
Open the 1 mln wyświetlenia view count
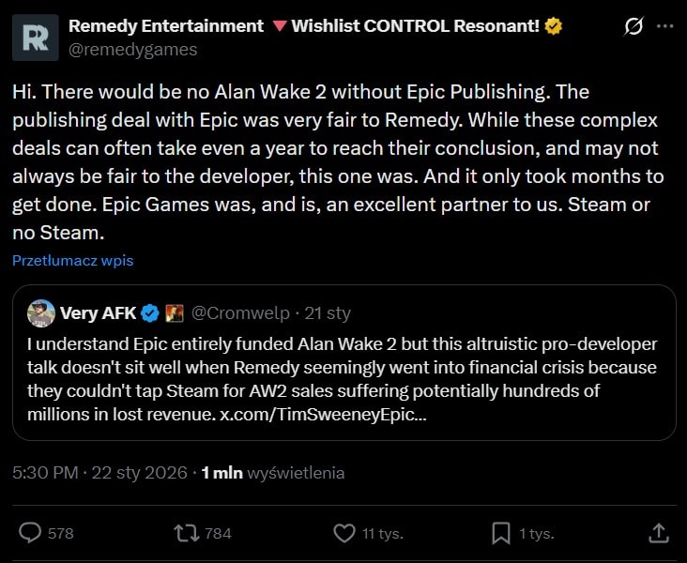click(273, 473)
